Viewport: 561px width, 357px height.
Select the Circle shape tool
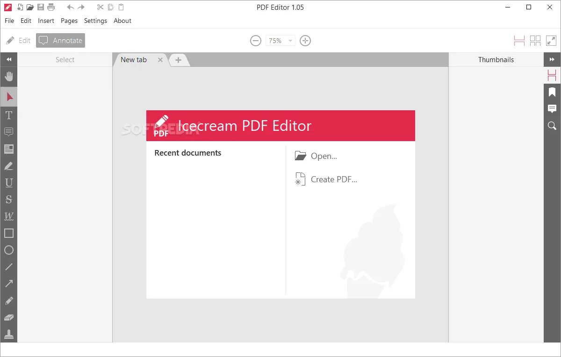[8, 250]
